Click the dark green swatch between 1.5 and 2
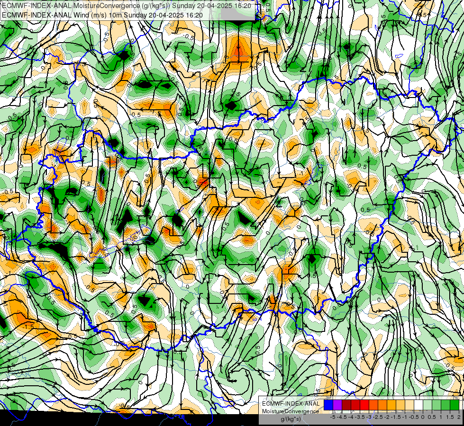This screenshot has width=464, height=426. 454,405
